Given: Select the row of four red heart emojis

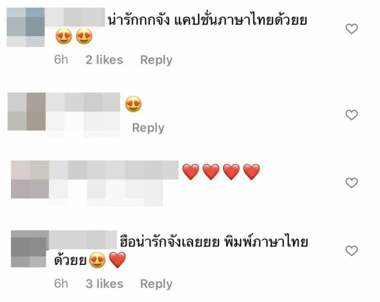Looking at the screenshot, I should coord(221,172).
